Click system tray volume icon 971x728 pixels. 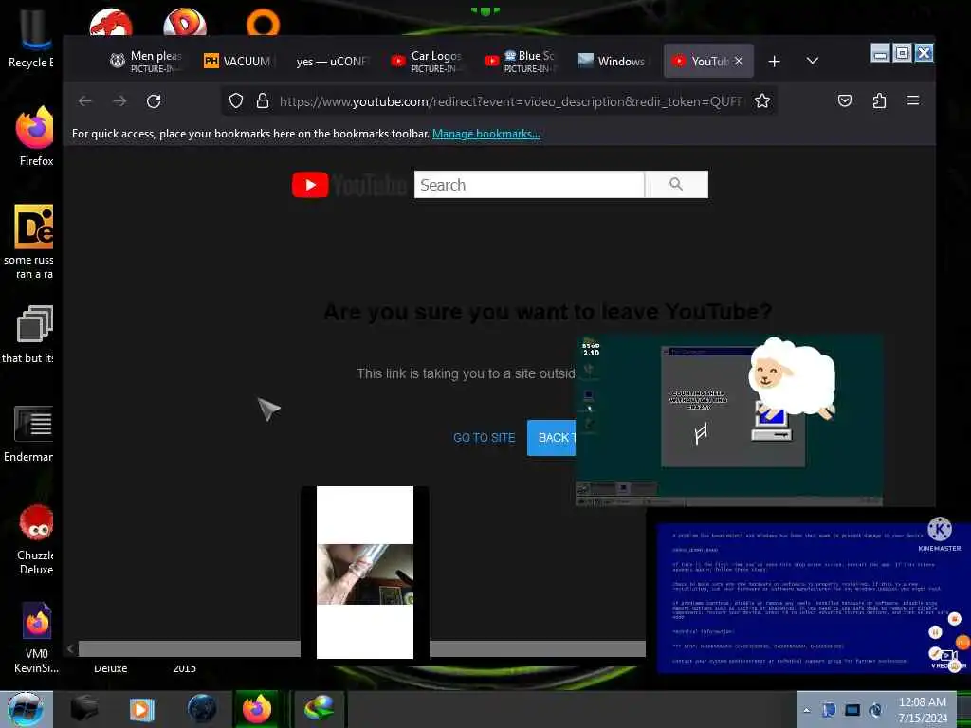click(875, 710)
